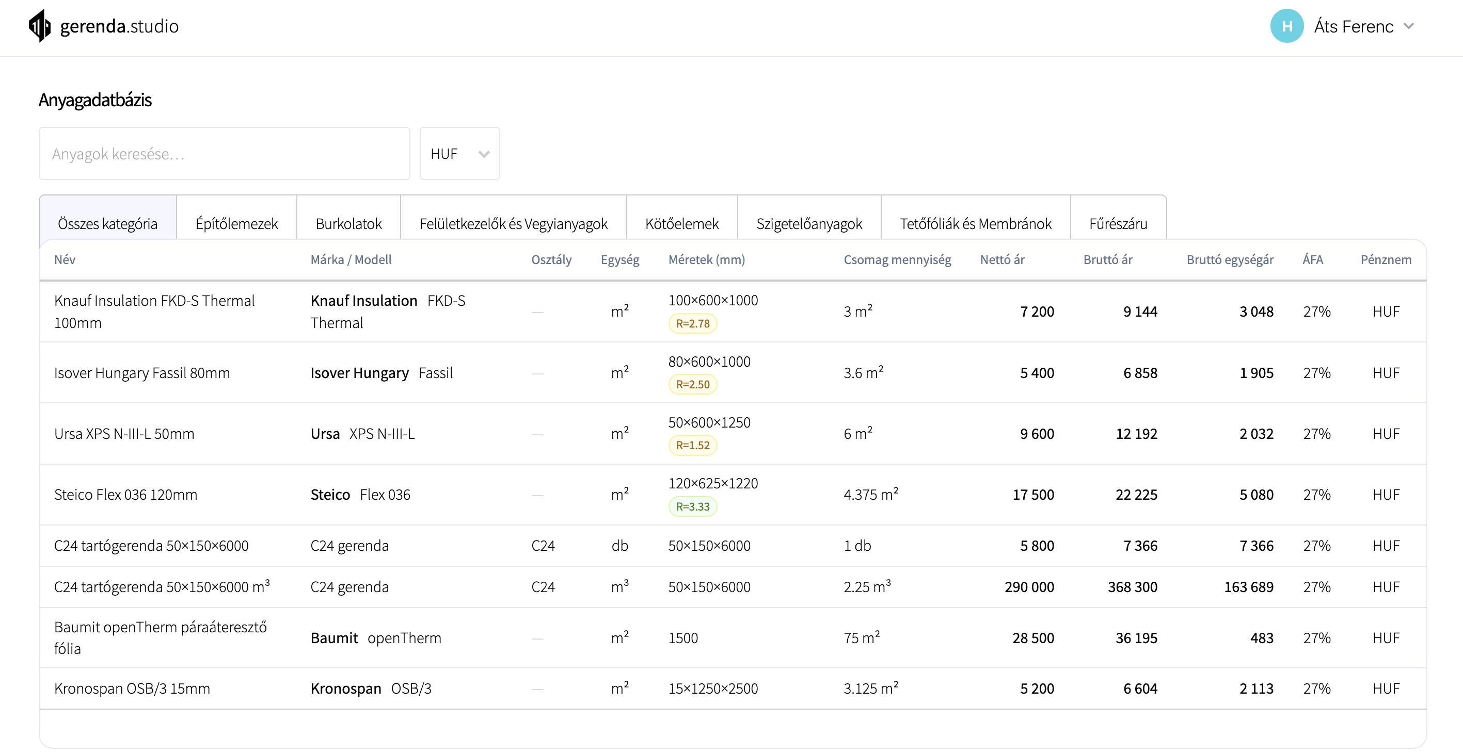Select the Kötőelemek tab
The image size is (1463, 754).
[x=681, y=223]
